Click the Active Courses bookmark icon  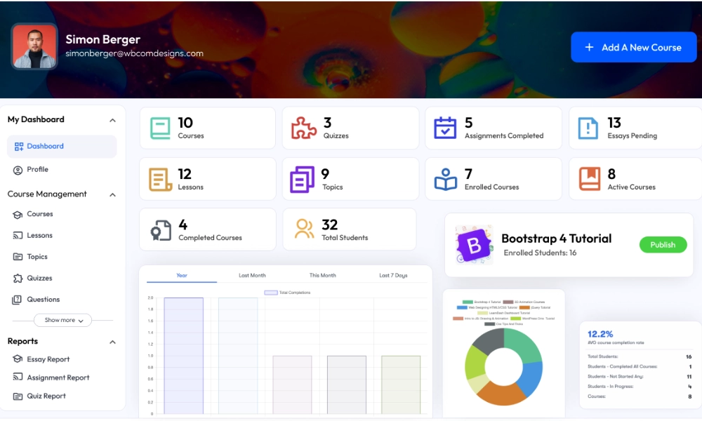pyautogui.click(x=589, y=179)
